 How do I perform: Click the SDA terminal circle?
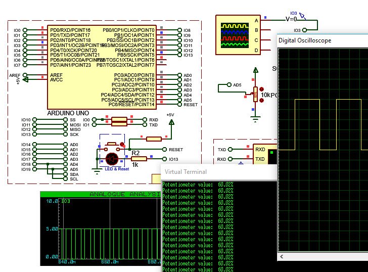[x=66, y=174]
